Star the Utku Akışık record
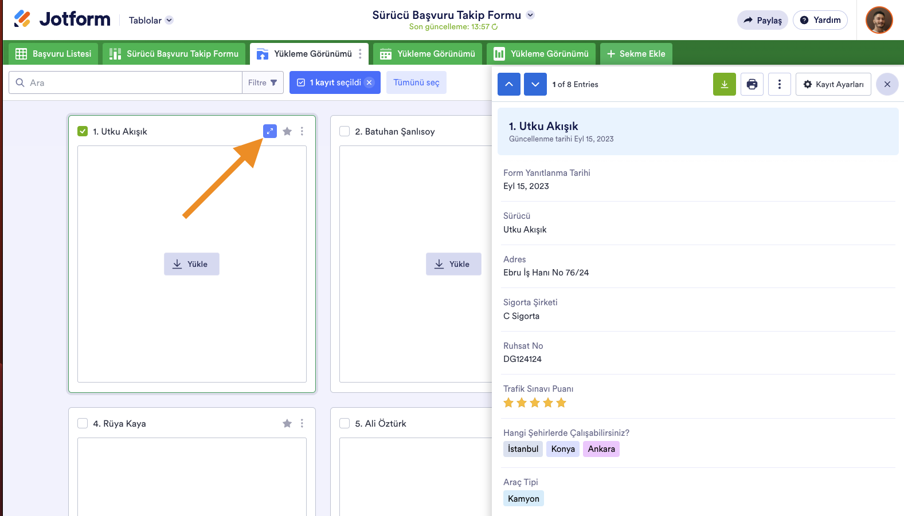The height and width of the screenshot is (516, 904). click(x=287, y=131)
